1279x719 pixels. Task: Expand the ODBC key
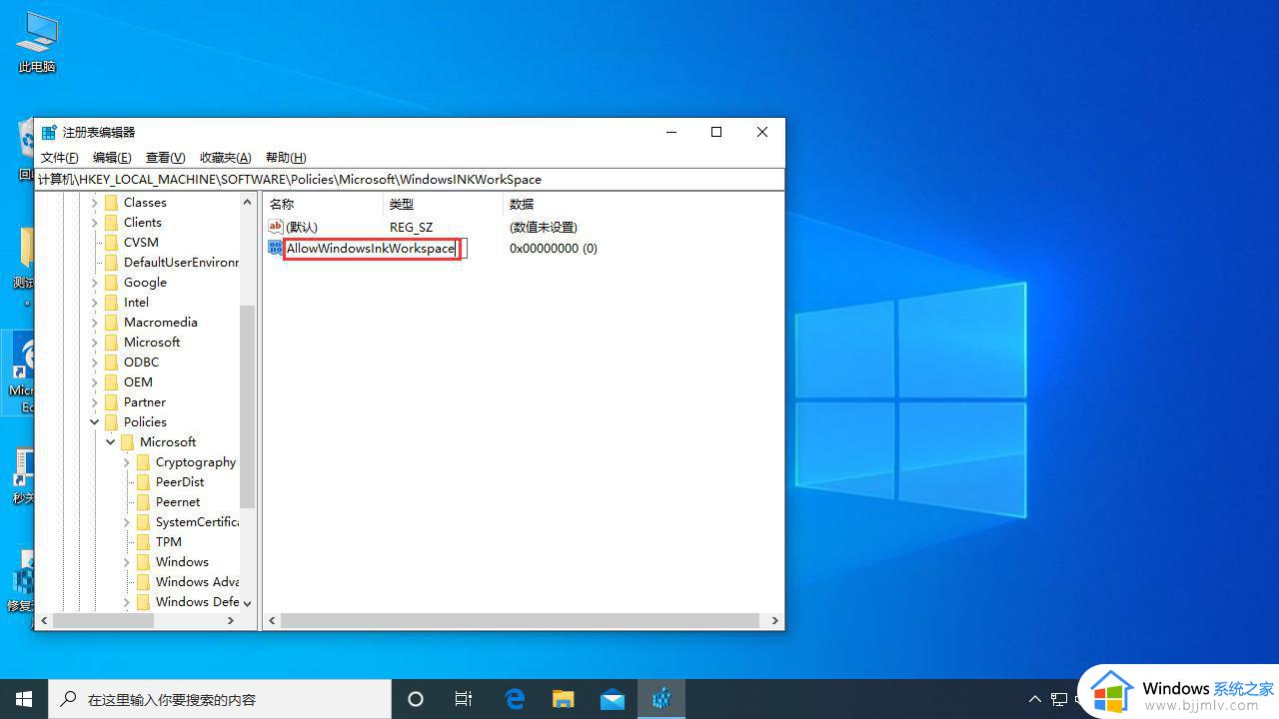(x=95, y=362)
